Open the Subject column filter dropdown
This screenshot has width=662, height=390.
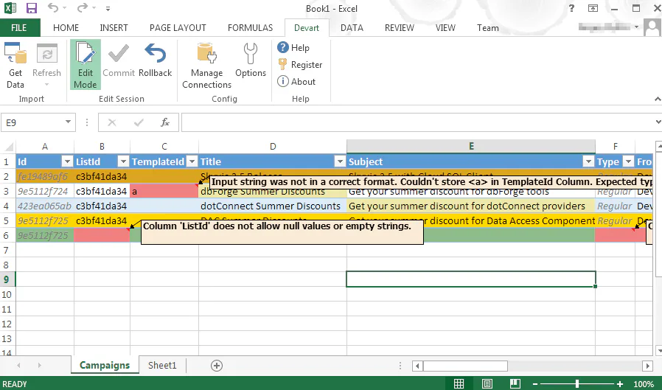pos(588,161)
